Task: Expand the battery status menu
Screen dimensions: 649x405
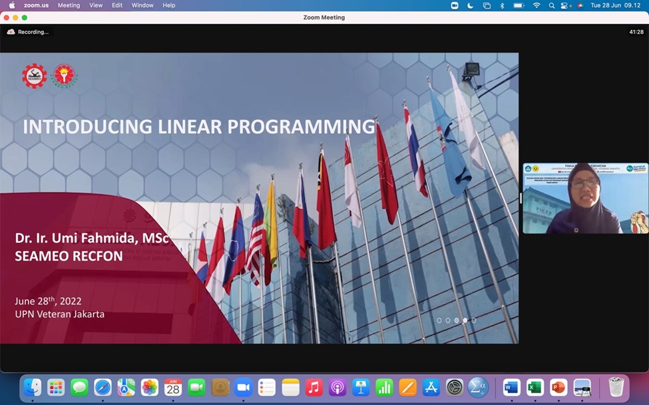Action: (519, 5)
